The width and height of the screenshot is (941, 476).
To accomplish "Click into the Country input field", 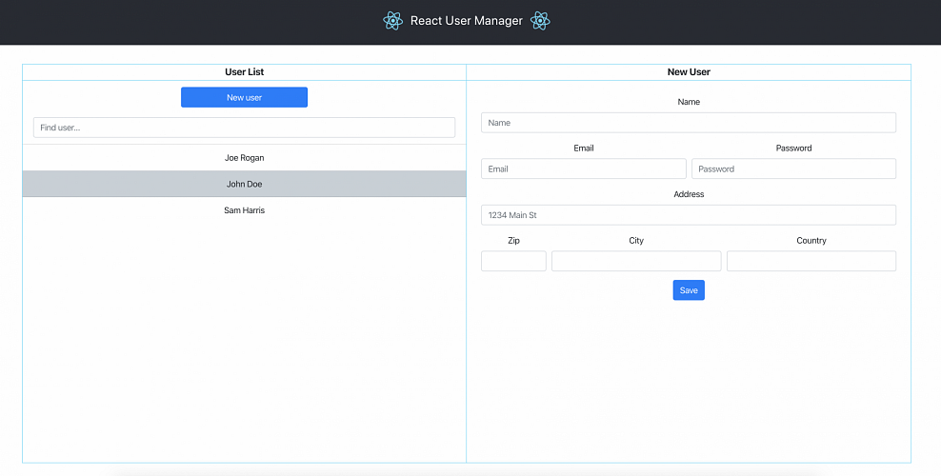I will pyautogui.click(x=811, y=261).
